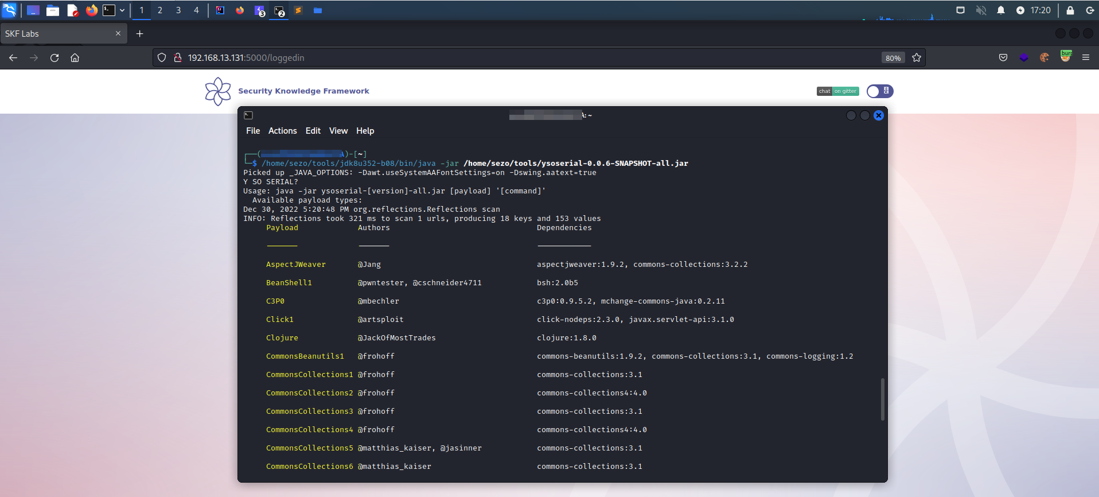Focus the IntelliJ IDEA taskbar window
Image resolution: width=1099 pixels, height=497 pixels.
220,10
